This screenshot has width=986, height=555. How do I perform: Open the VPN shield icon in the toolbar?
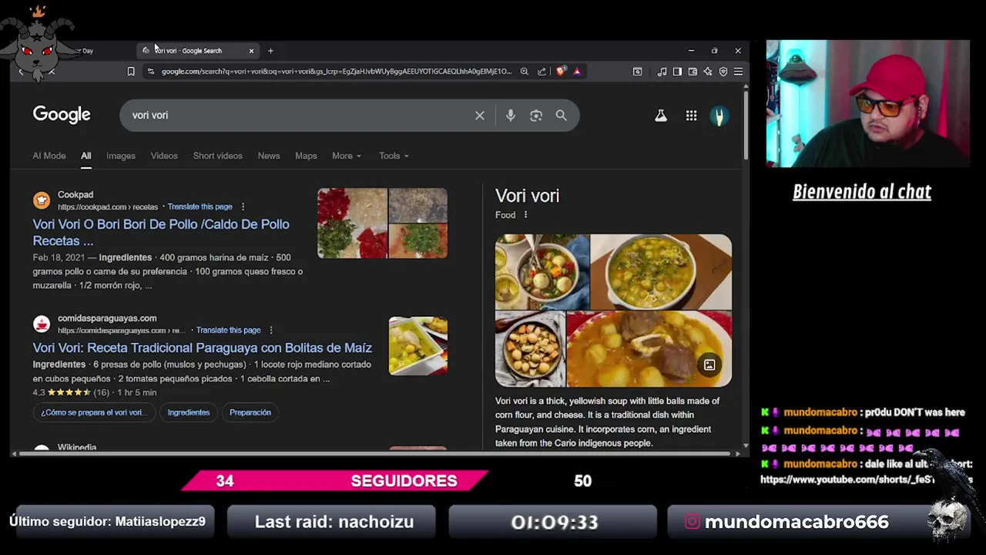tap(723, 72)
